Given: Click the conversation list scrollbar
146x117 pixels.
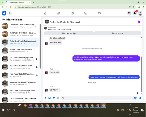Looking at the screenshot, I should tap(40, 46).
